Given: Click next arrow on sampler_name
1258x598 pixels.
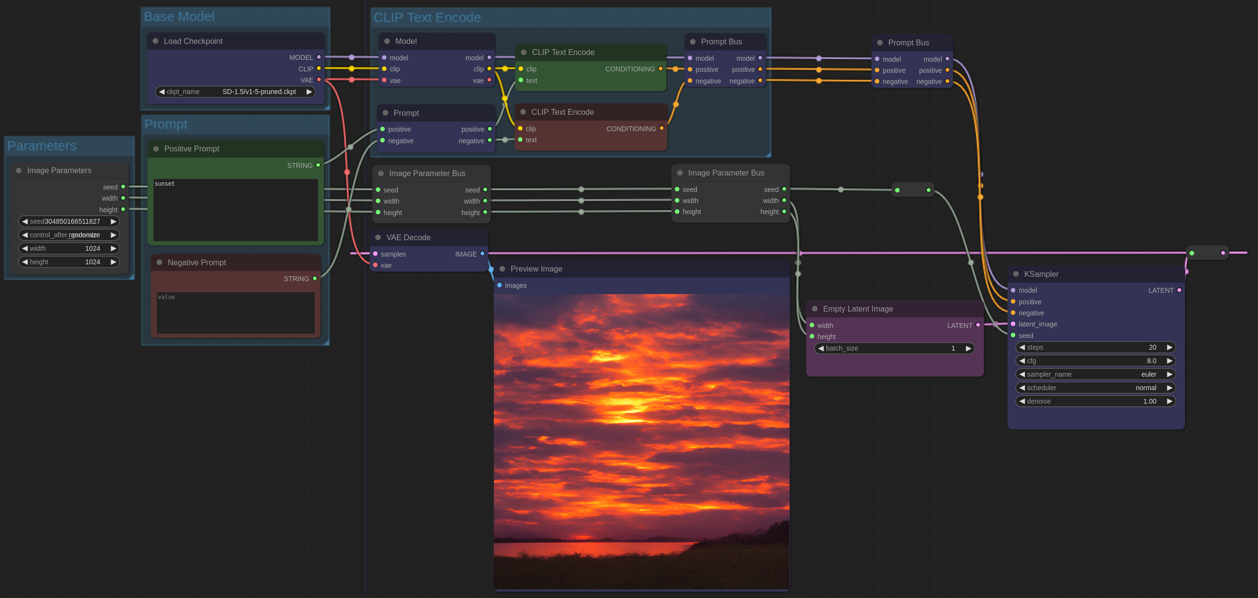Looking at the screenshot, I should pos(1169,374).
